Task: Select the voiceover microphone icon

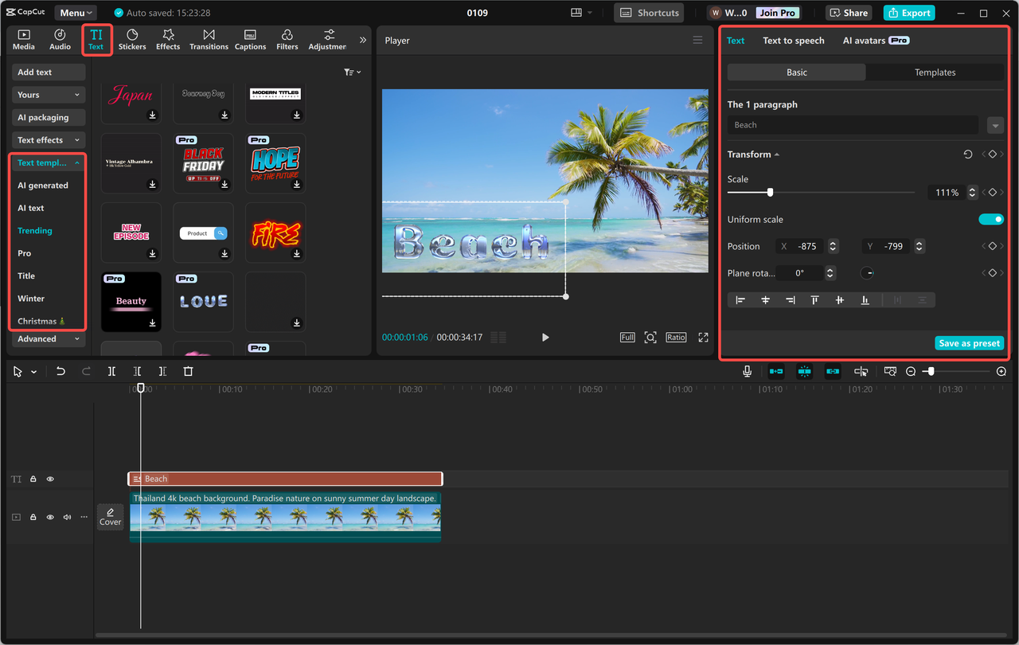Action: pos(747,371)
